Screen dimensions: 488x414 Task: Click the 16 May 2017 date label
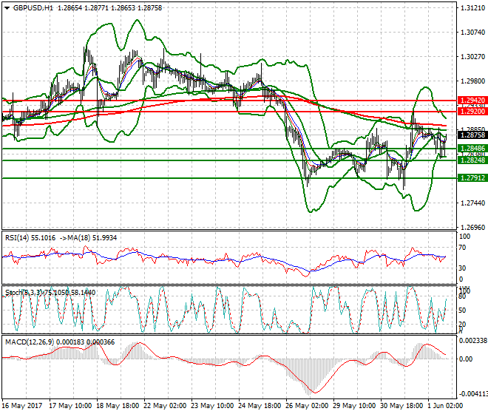tap(21, 406)
